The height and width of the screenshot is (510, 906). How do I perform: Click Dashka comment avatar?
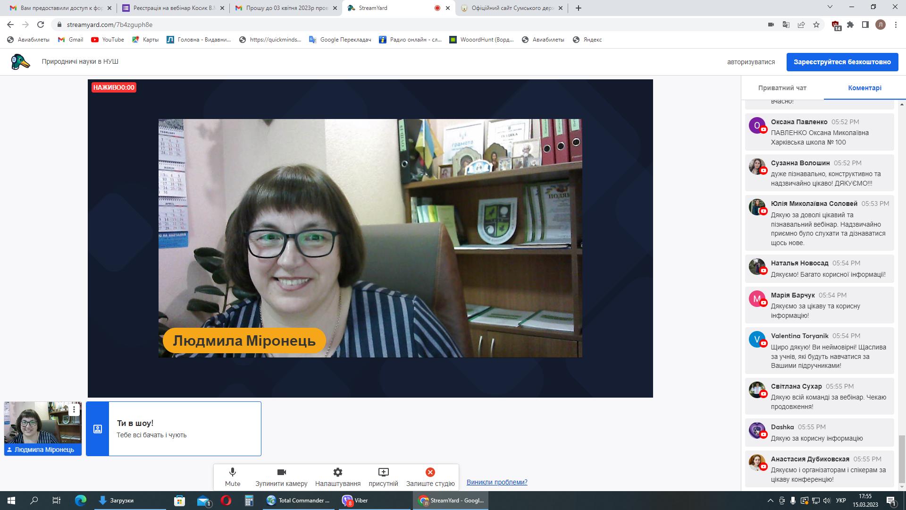click(x=757, y=431)
